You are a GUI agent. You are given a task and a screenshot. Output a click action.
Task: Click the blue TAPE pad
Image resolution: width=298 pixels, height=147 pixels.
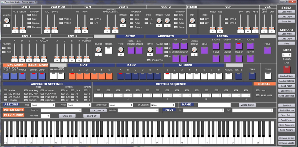click(252, 76)
